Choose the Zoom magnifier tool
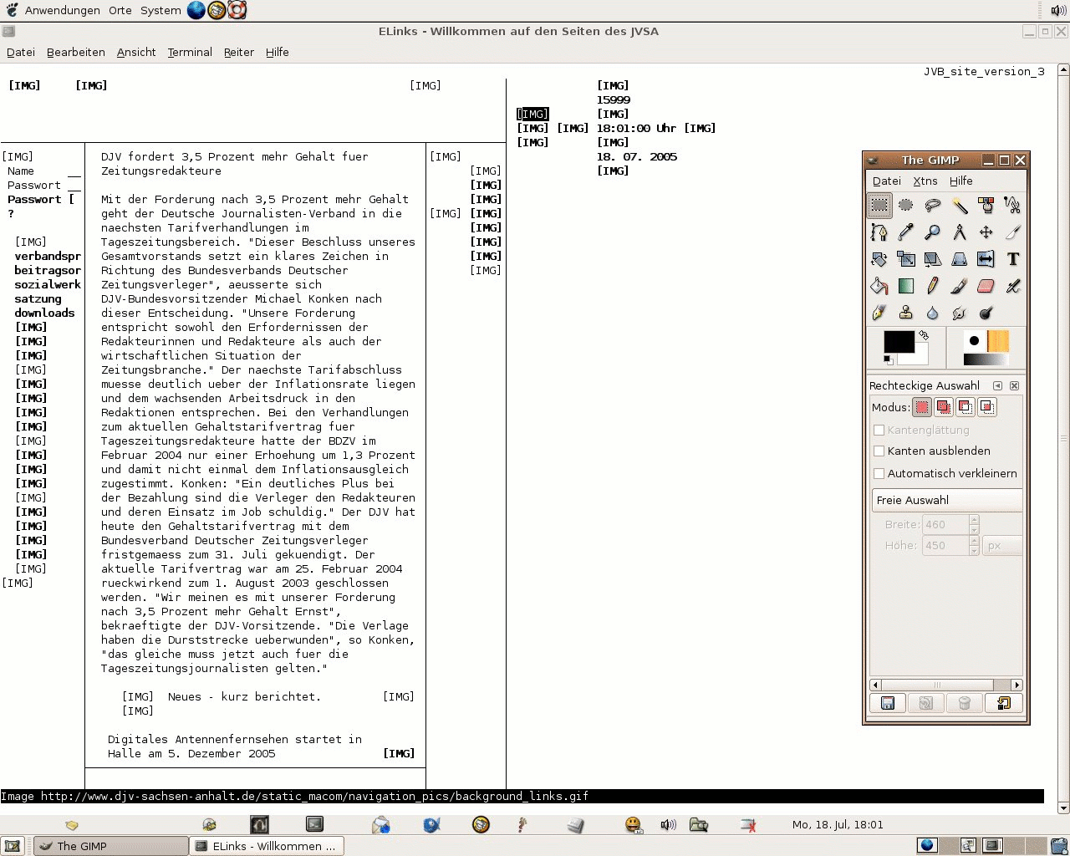Screen dimensions: 1070x856 933,232
